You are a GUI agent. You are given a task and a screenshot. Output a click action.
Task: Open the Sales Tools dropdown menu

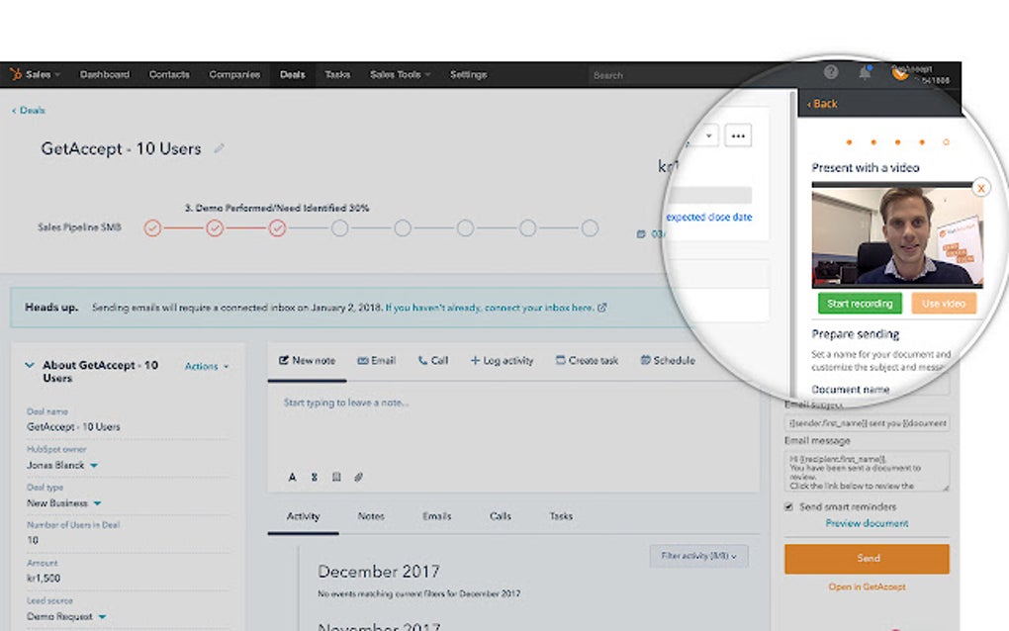[x=401, y=74]
